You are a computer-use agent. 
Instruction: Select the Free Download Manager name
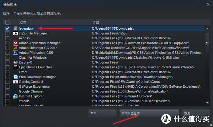[x=37, y=77]
